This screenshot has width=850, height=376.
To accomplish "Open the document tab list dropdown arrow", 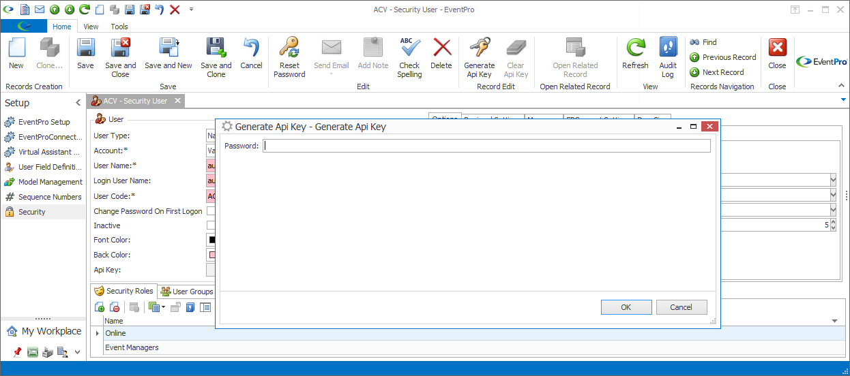I will pyautogui.click(x=843, y=100).
